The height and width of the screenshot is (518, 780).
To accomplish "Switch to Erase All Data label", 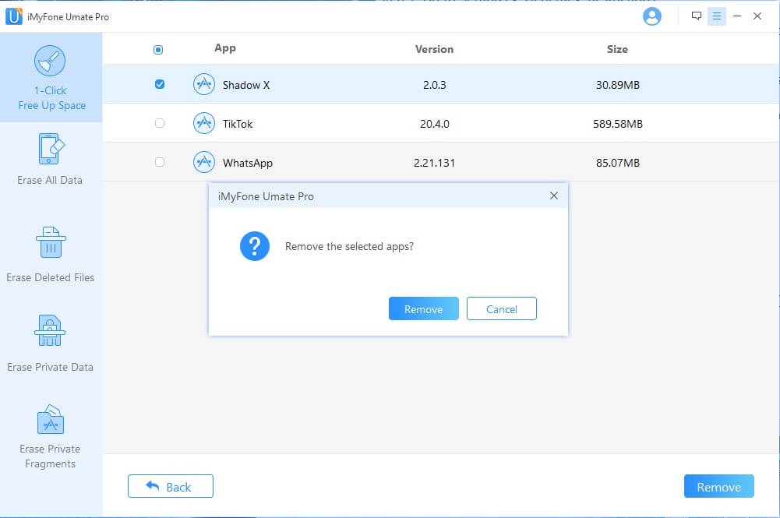I will click(x=50, y=180).
